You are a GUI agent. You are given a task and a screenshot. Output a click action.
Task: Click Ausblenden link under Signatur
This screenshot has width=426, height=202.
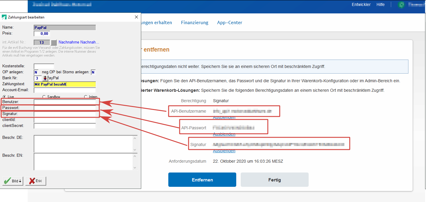224,151
